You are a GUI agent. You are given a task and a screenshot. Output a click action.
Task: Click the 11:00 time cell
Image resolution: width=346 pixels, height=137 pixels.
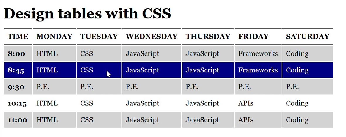(x=18, y=120)
